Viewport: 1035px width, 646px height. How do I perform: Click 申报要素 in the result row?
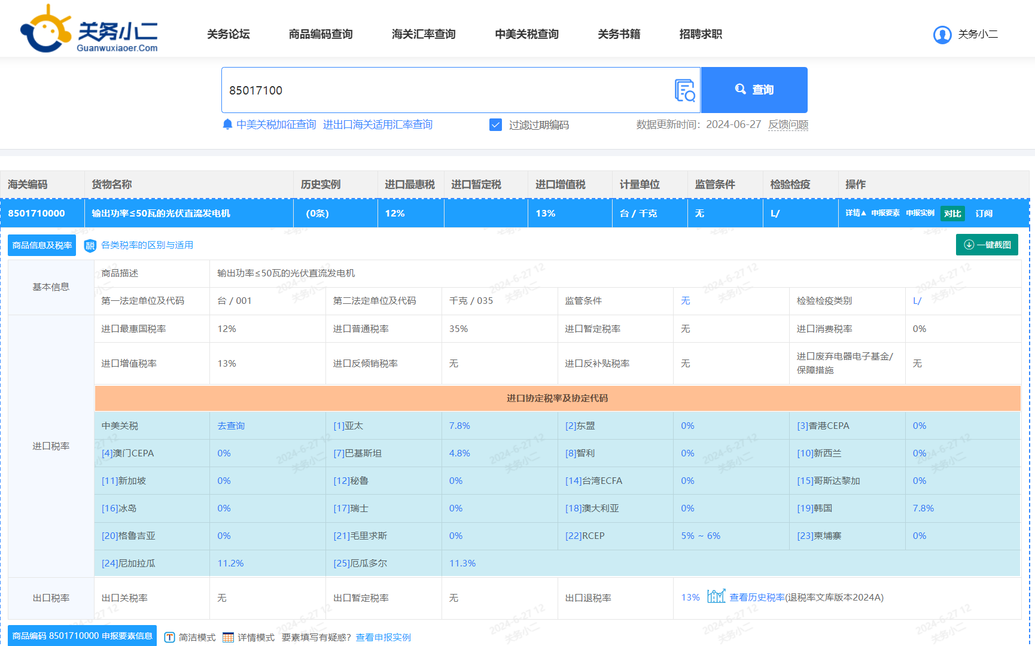point(885,213)
